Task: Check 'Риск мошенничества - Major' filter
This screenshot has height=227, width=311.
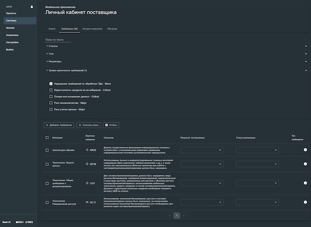Action: click(51, 103)
